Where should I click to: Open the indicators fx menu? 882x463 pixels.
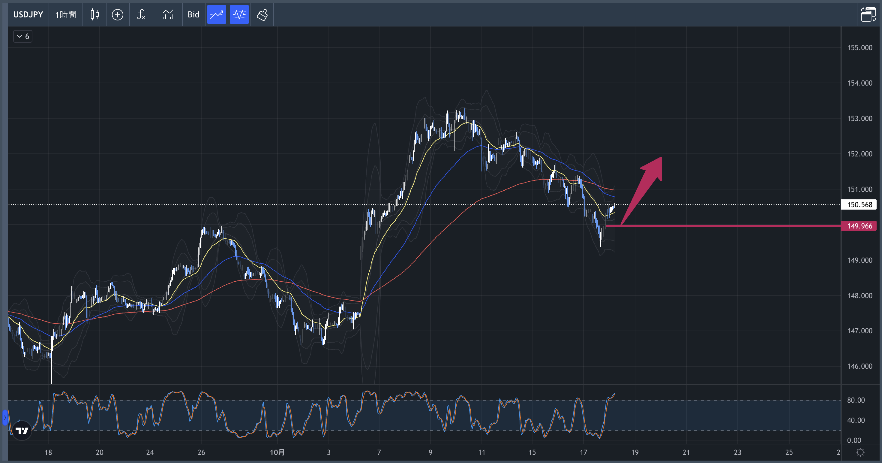(x=141, y=14)
